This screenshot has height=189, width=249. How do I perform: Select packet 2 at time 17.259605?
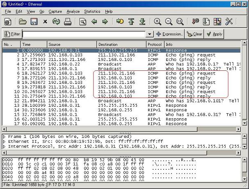(x=121, y=55)
